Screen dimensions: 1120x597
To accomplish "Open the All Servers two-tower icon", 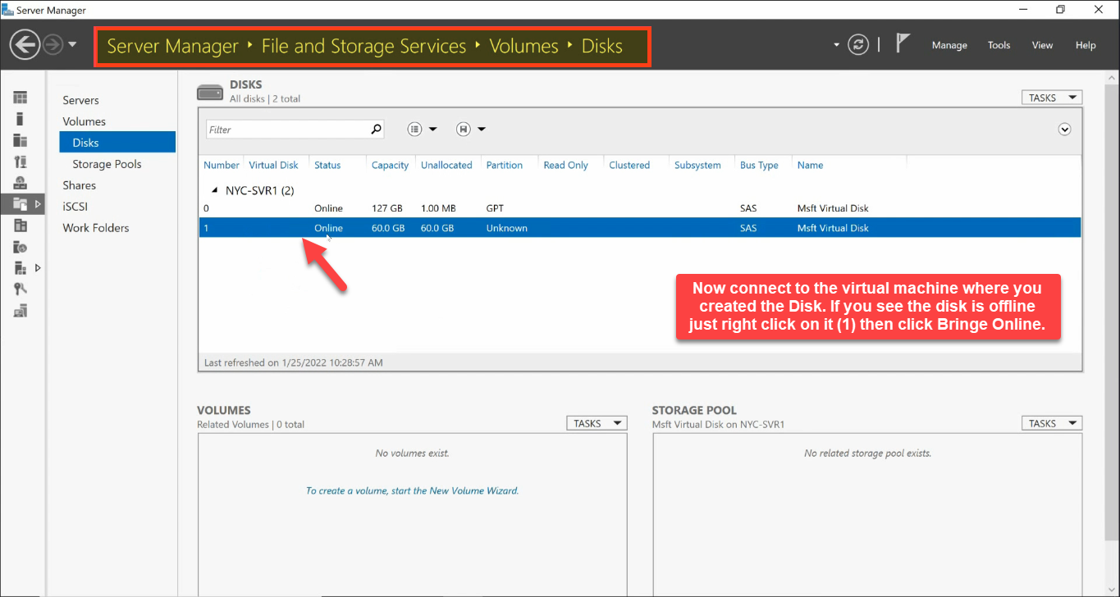I will coord(21,140).
